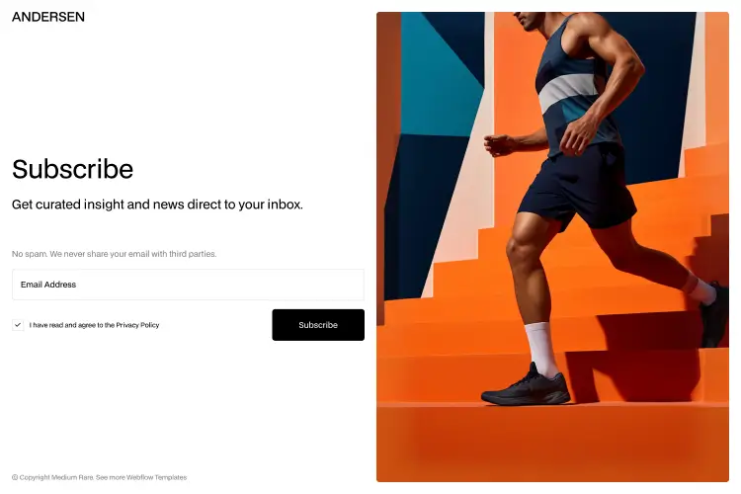
Task: Click the copyright symbol in footer
Action: point(15,477)
